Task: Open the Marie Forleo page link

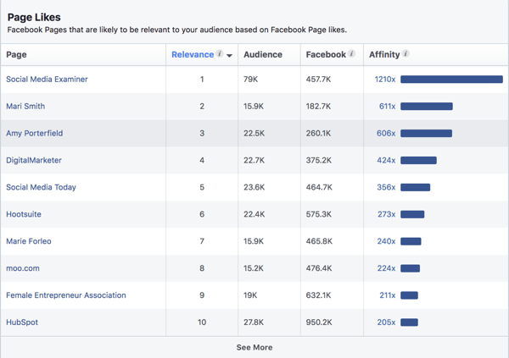Action: (29, 241)
